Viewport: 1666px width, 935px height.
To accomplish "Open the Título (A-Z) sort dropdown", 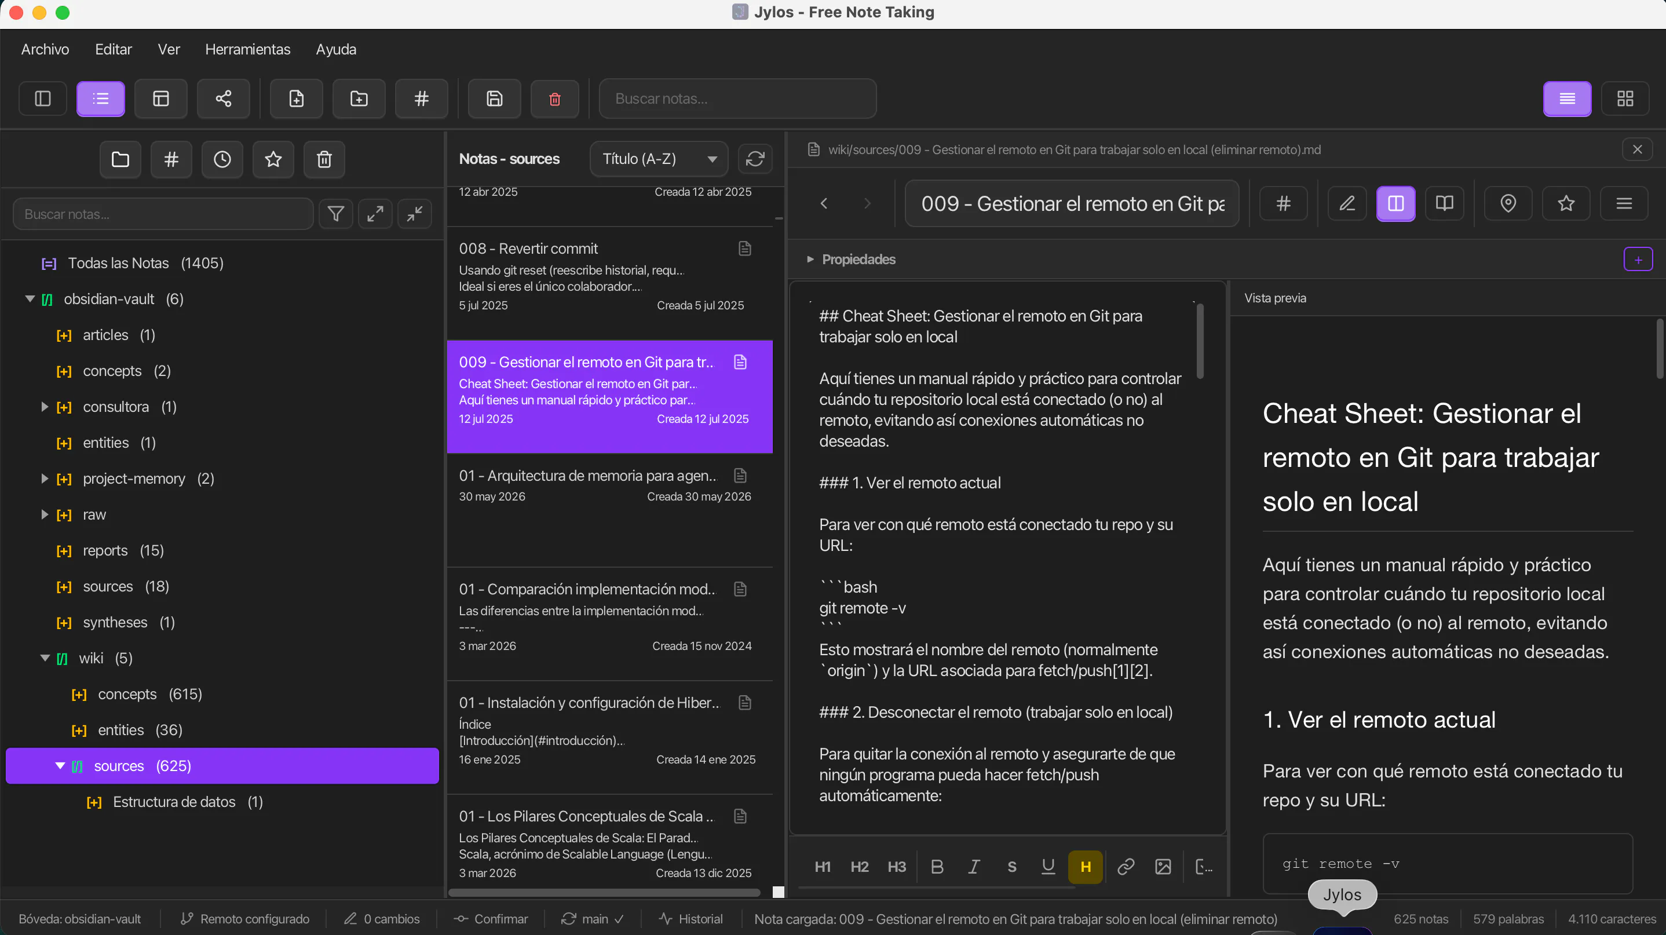I will coord(659,159).
